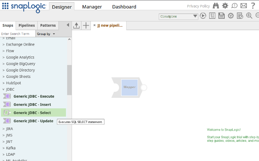Click the Enter Search Term field

coord(18,34)
